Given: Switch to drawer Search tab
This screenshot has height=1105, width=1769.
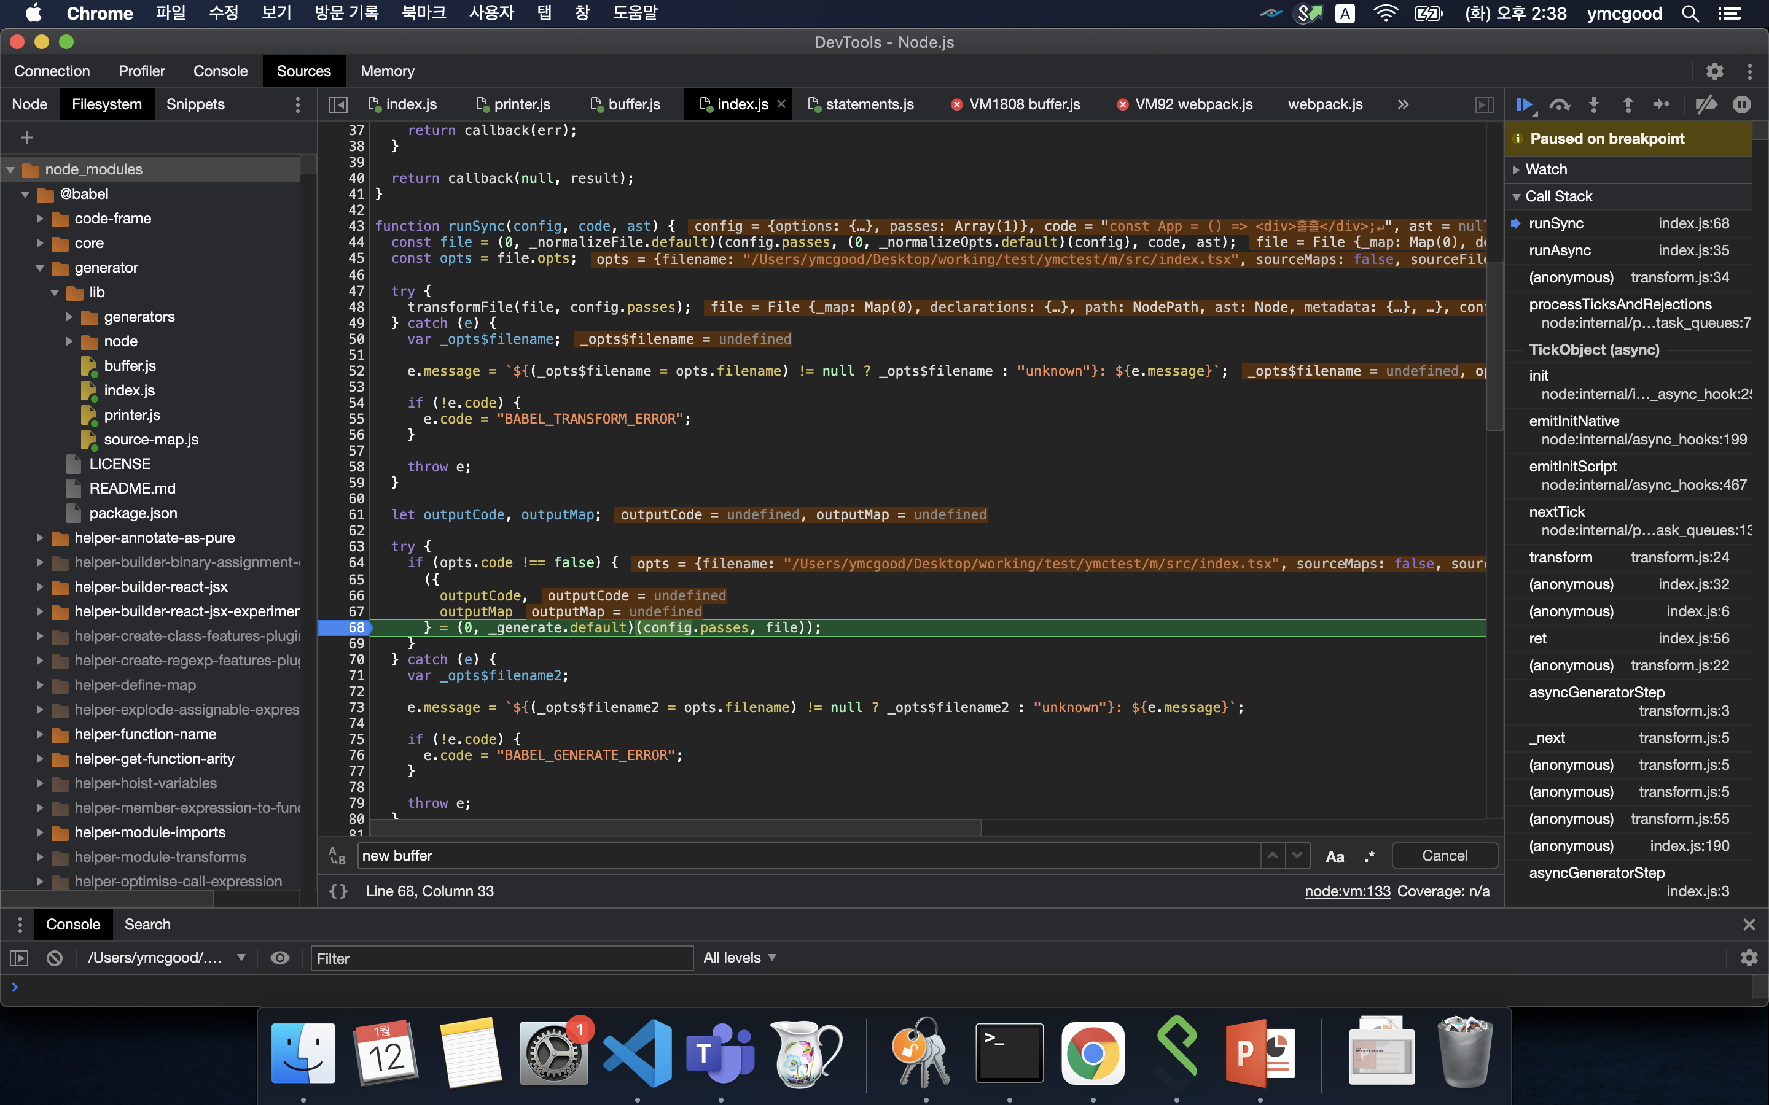Looking at the screenshot, I should pyautogui.click(x=147, y=925).
